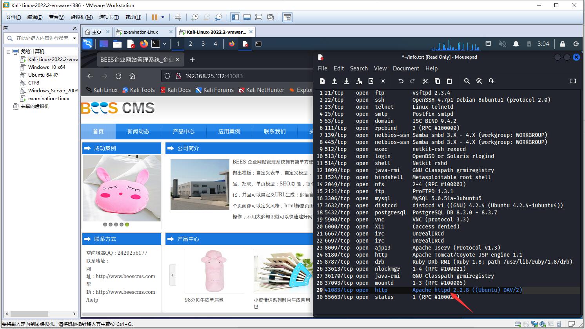The width and height of the screenshot is (585, 329).
Task: Toggle the VMware console view button
Action: coord(287,17)
